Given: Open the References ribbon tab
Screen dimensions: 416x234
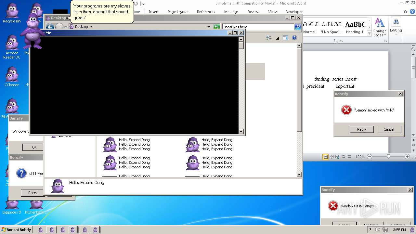Looking at the screenshot, I should point(206,12).
